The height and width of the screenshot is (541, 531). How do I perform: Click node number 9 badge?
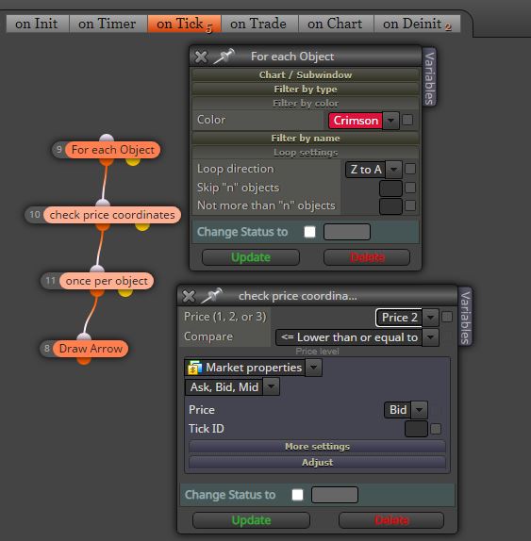(59, 150)
